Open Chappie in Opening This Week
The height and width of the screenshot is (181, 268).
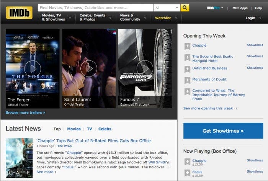(199, 46)
